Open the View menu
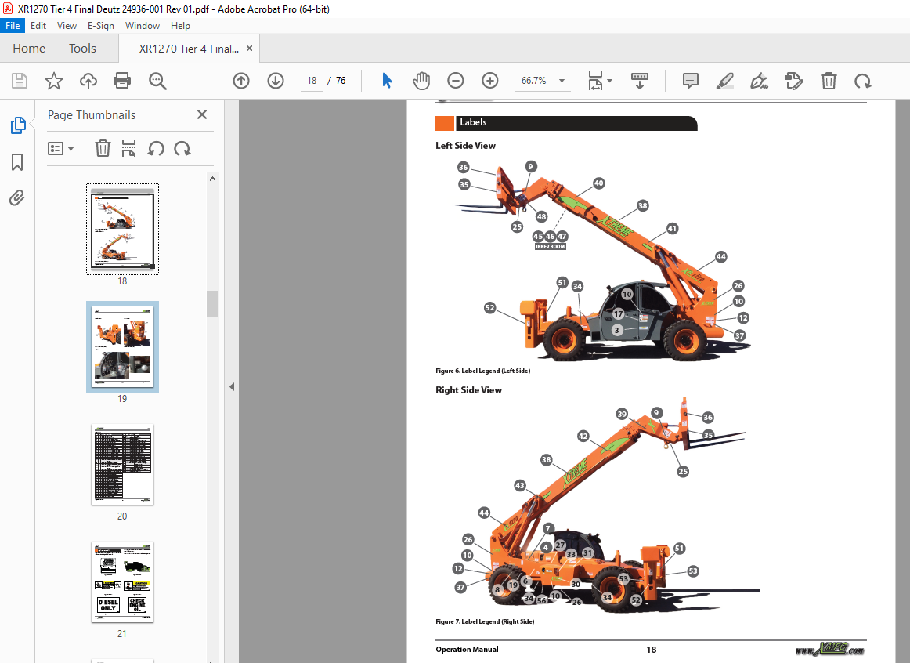 67,26
